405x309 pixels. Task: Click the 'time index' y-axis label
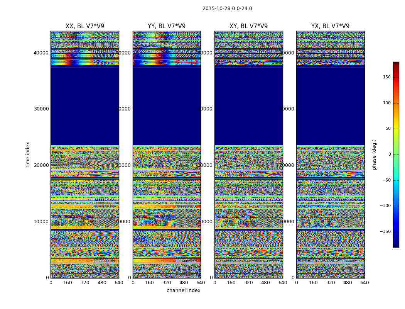[28, 154]
